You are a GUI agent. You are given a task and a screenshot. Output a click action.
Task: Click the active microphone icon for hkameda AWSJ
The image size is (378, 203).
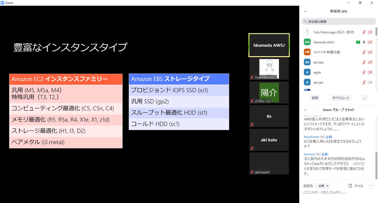[x=364, y=42]
